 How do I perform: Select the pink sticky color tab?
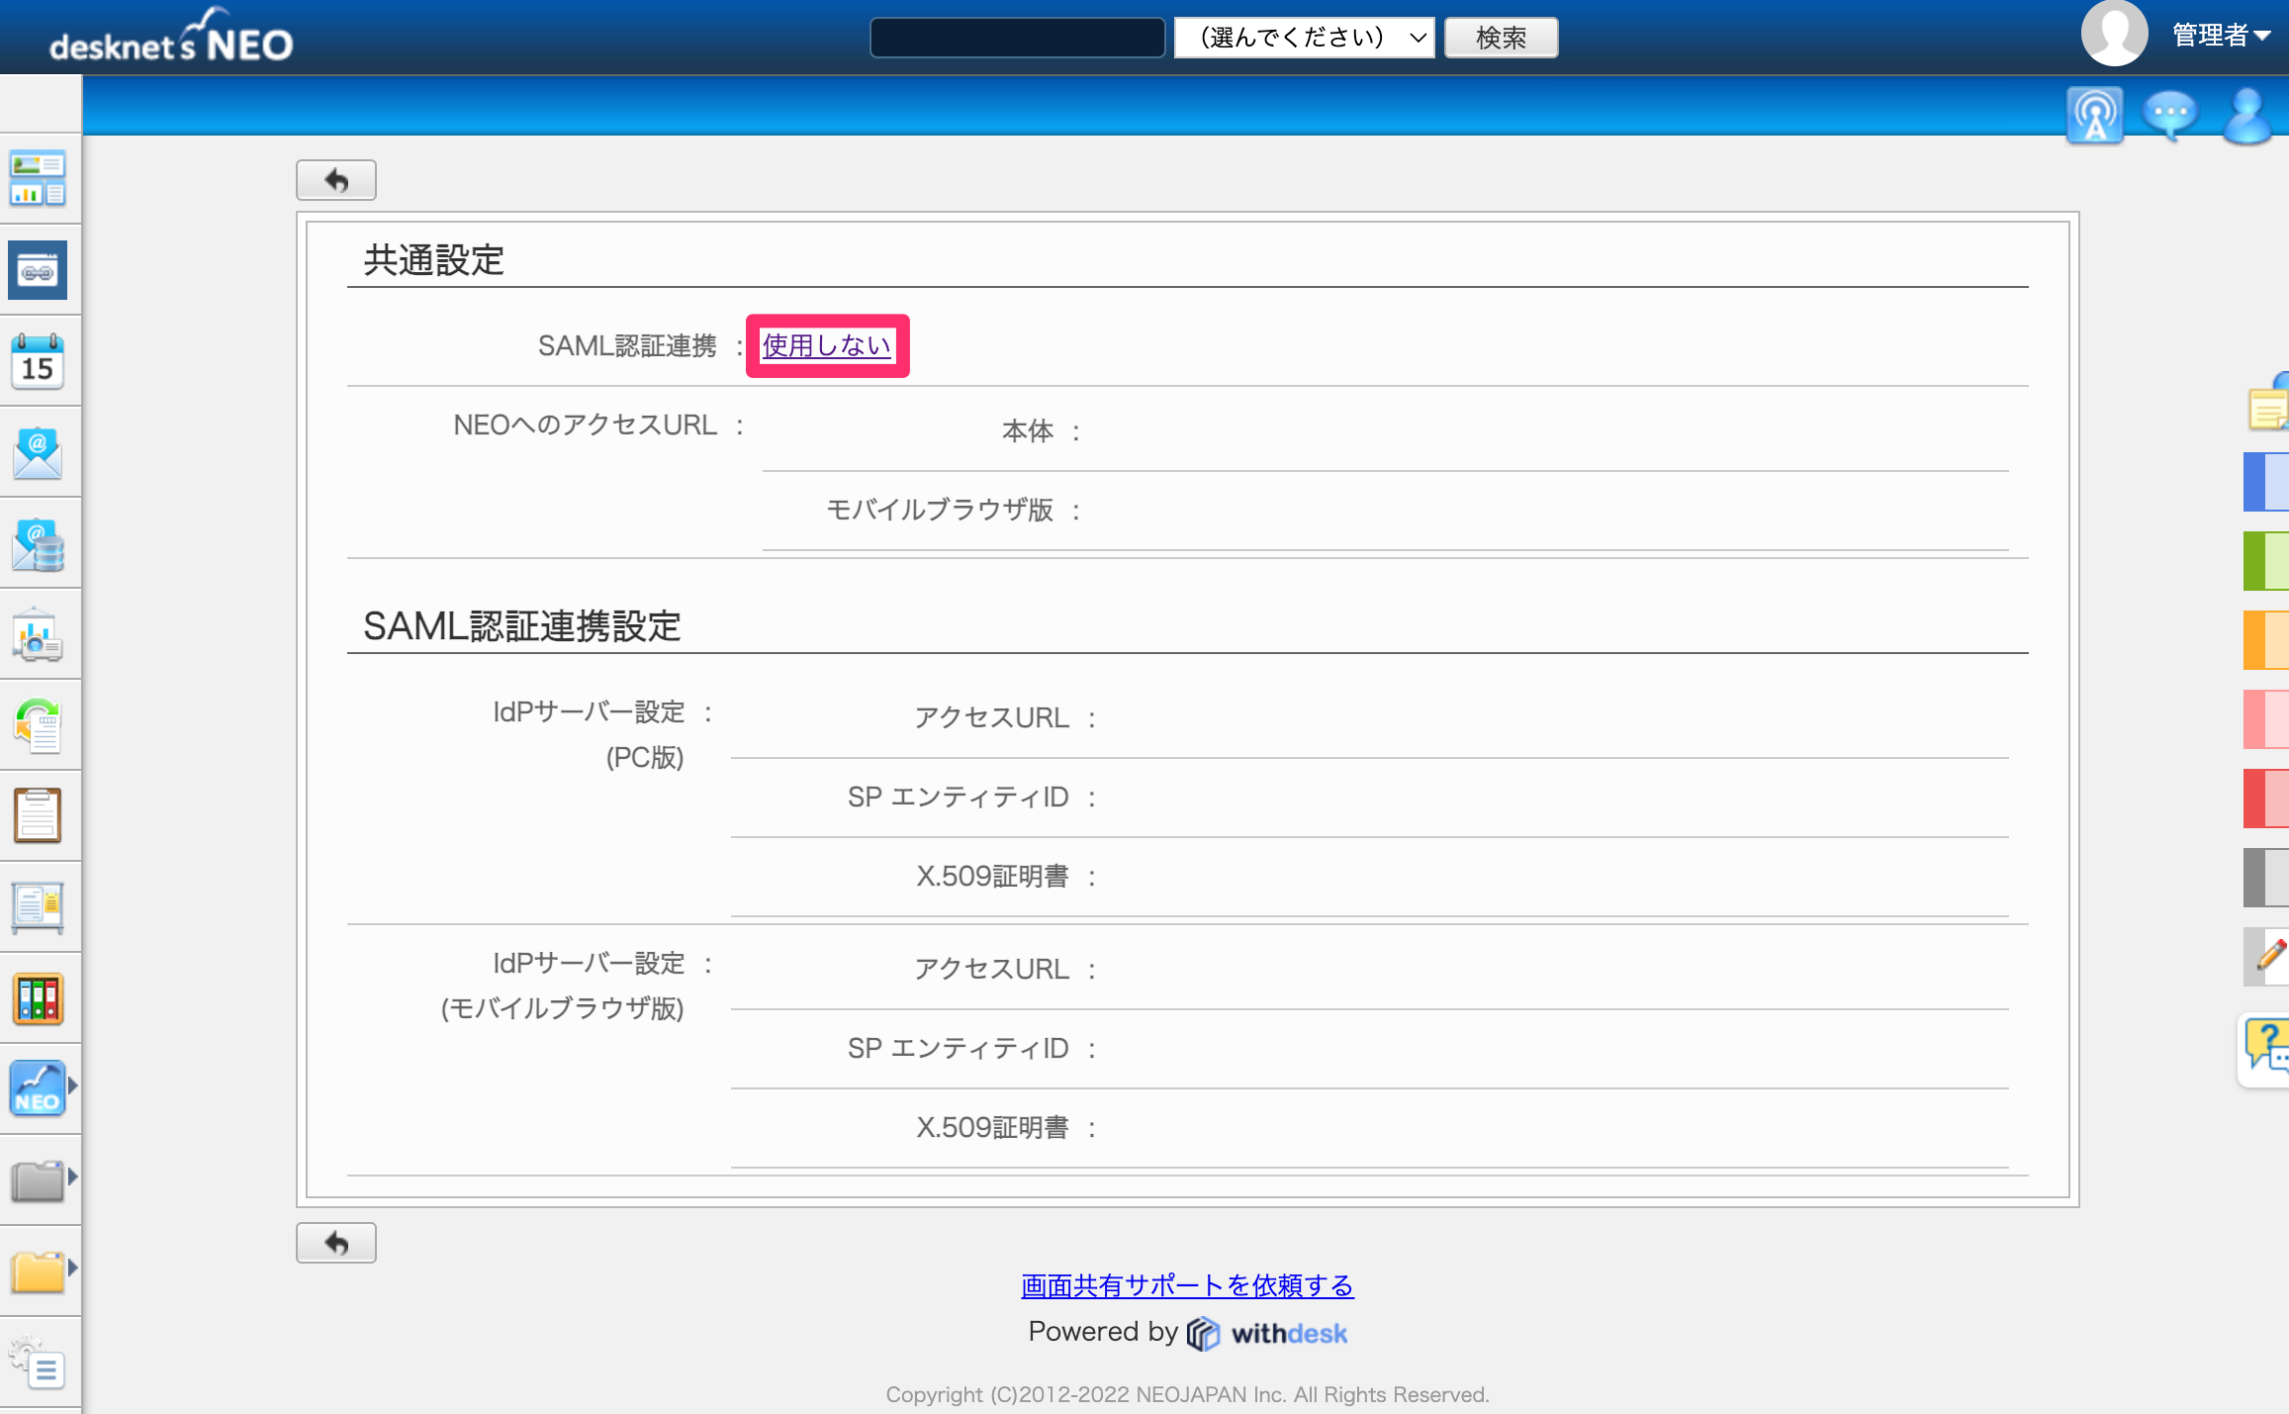(x=2266, y=719)
